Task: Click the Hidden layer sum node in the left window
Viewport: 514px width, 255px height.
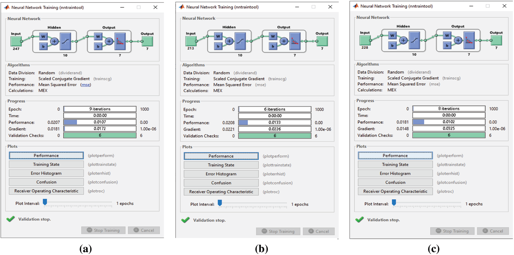Action: [x=54, y=41]
